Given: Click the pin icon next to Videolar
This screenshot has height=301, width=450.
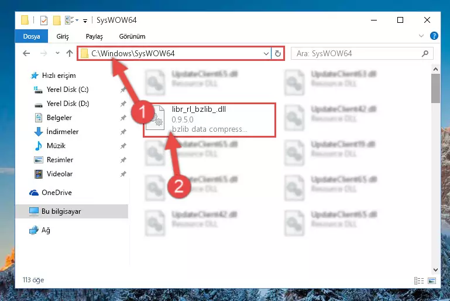Looking at the screenshot, I should (x=123, y=174).
